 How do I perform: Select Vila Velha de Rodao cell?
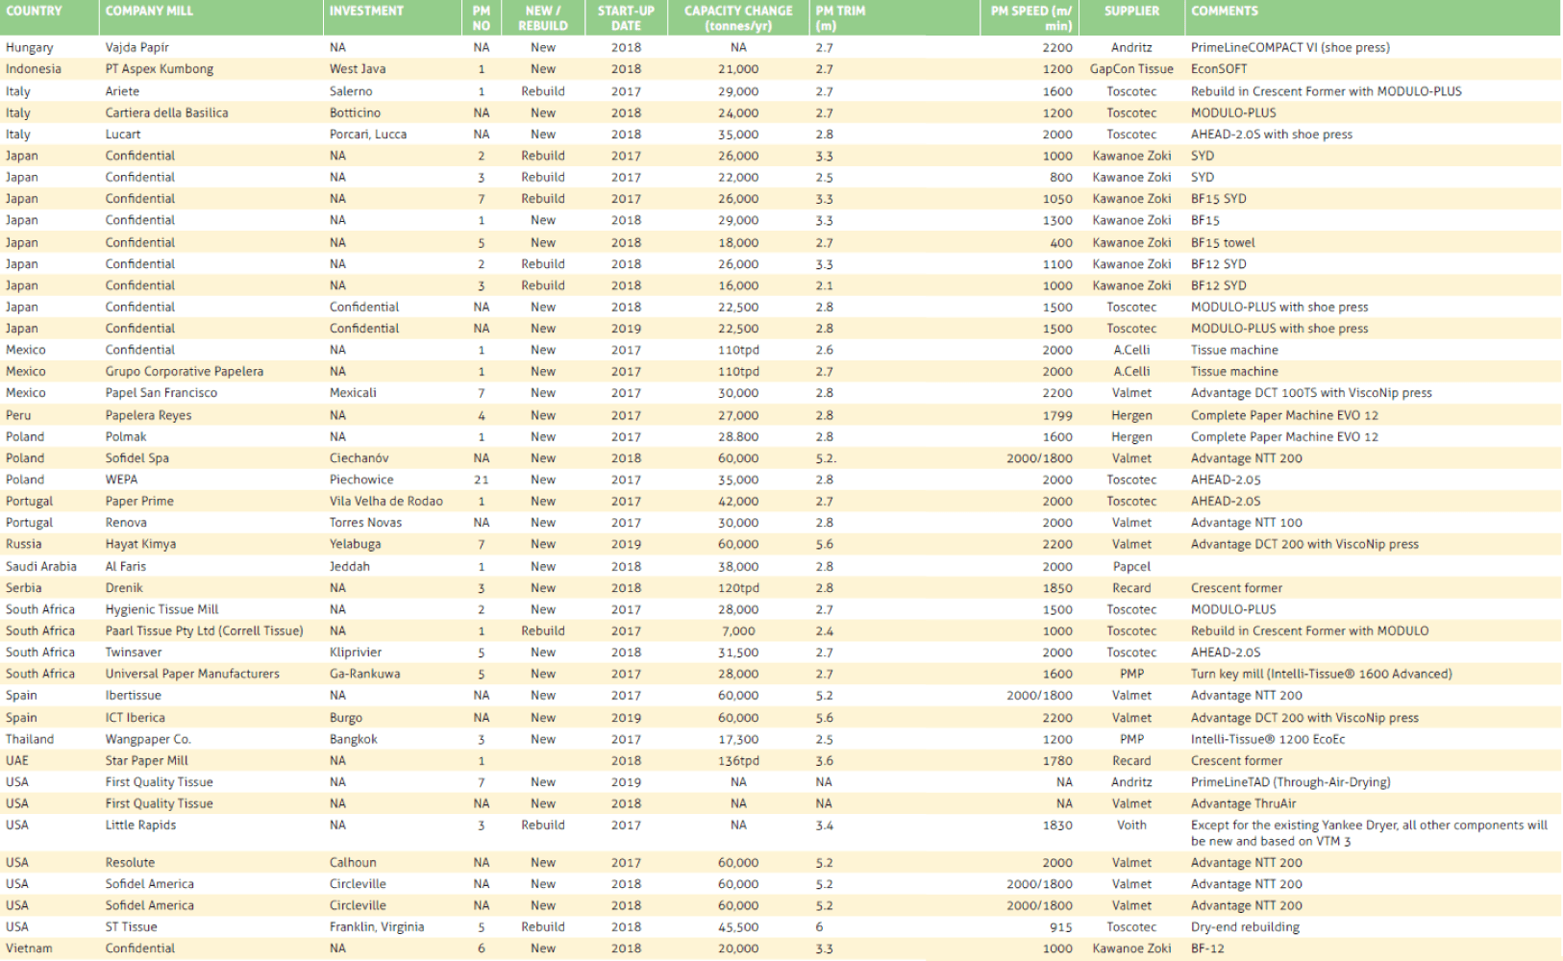386,502
